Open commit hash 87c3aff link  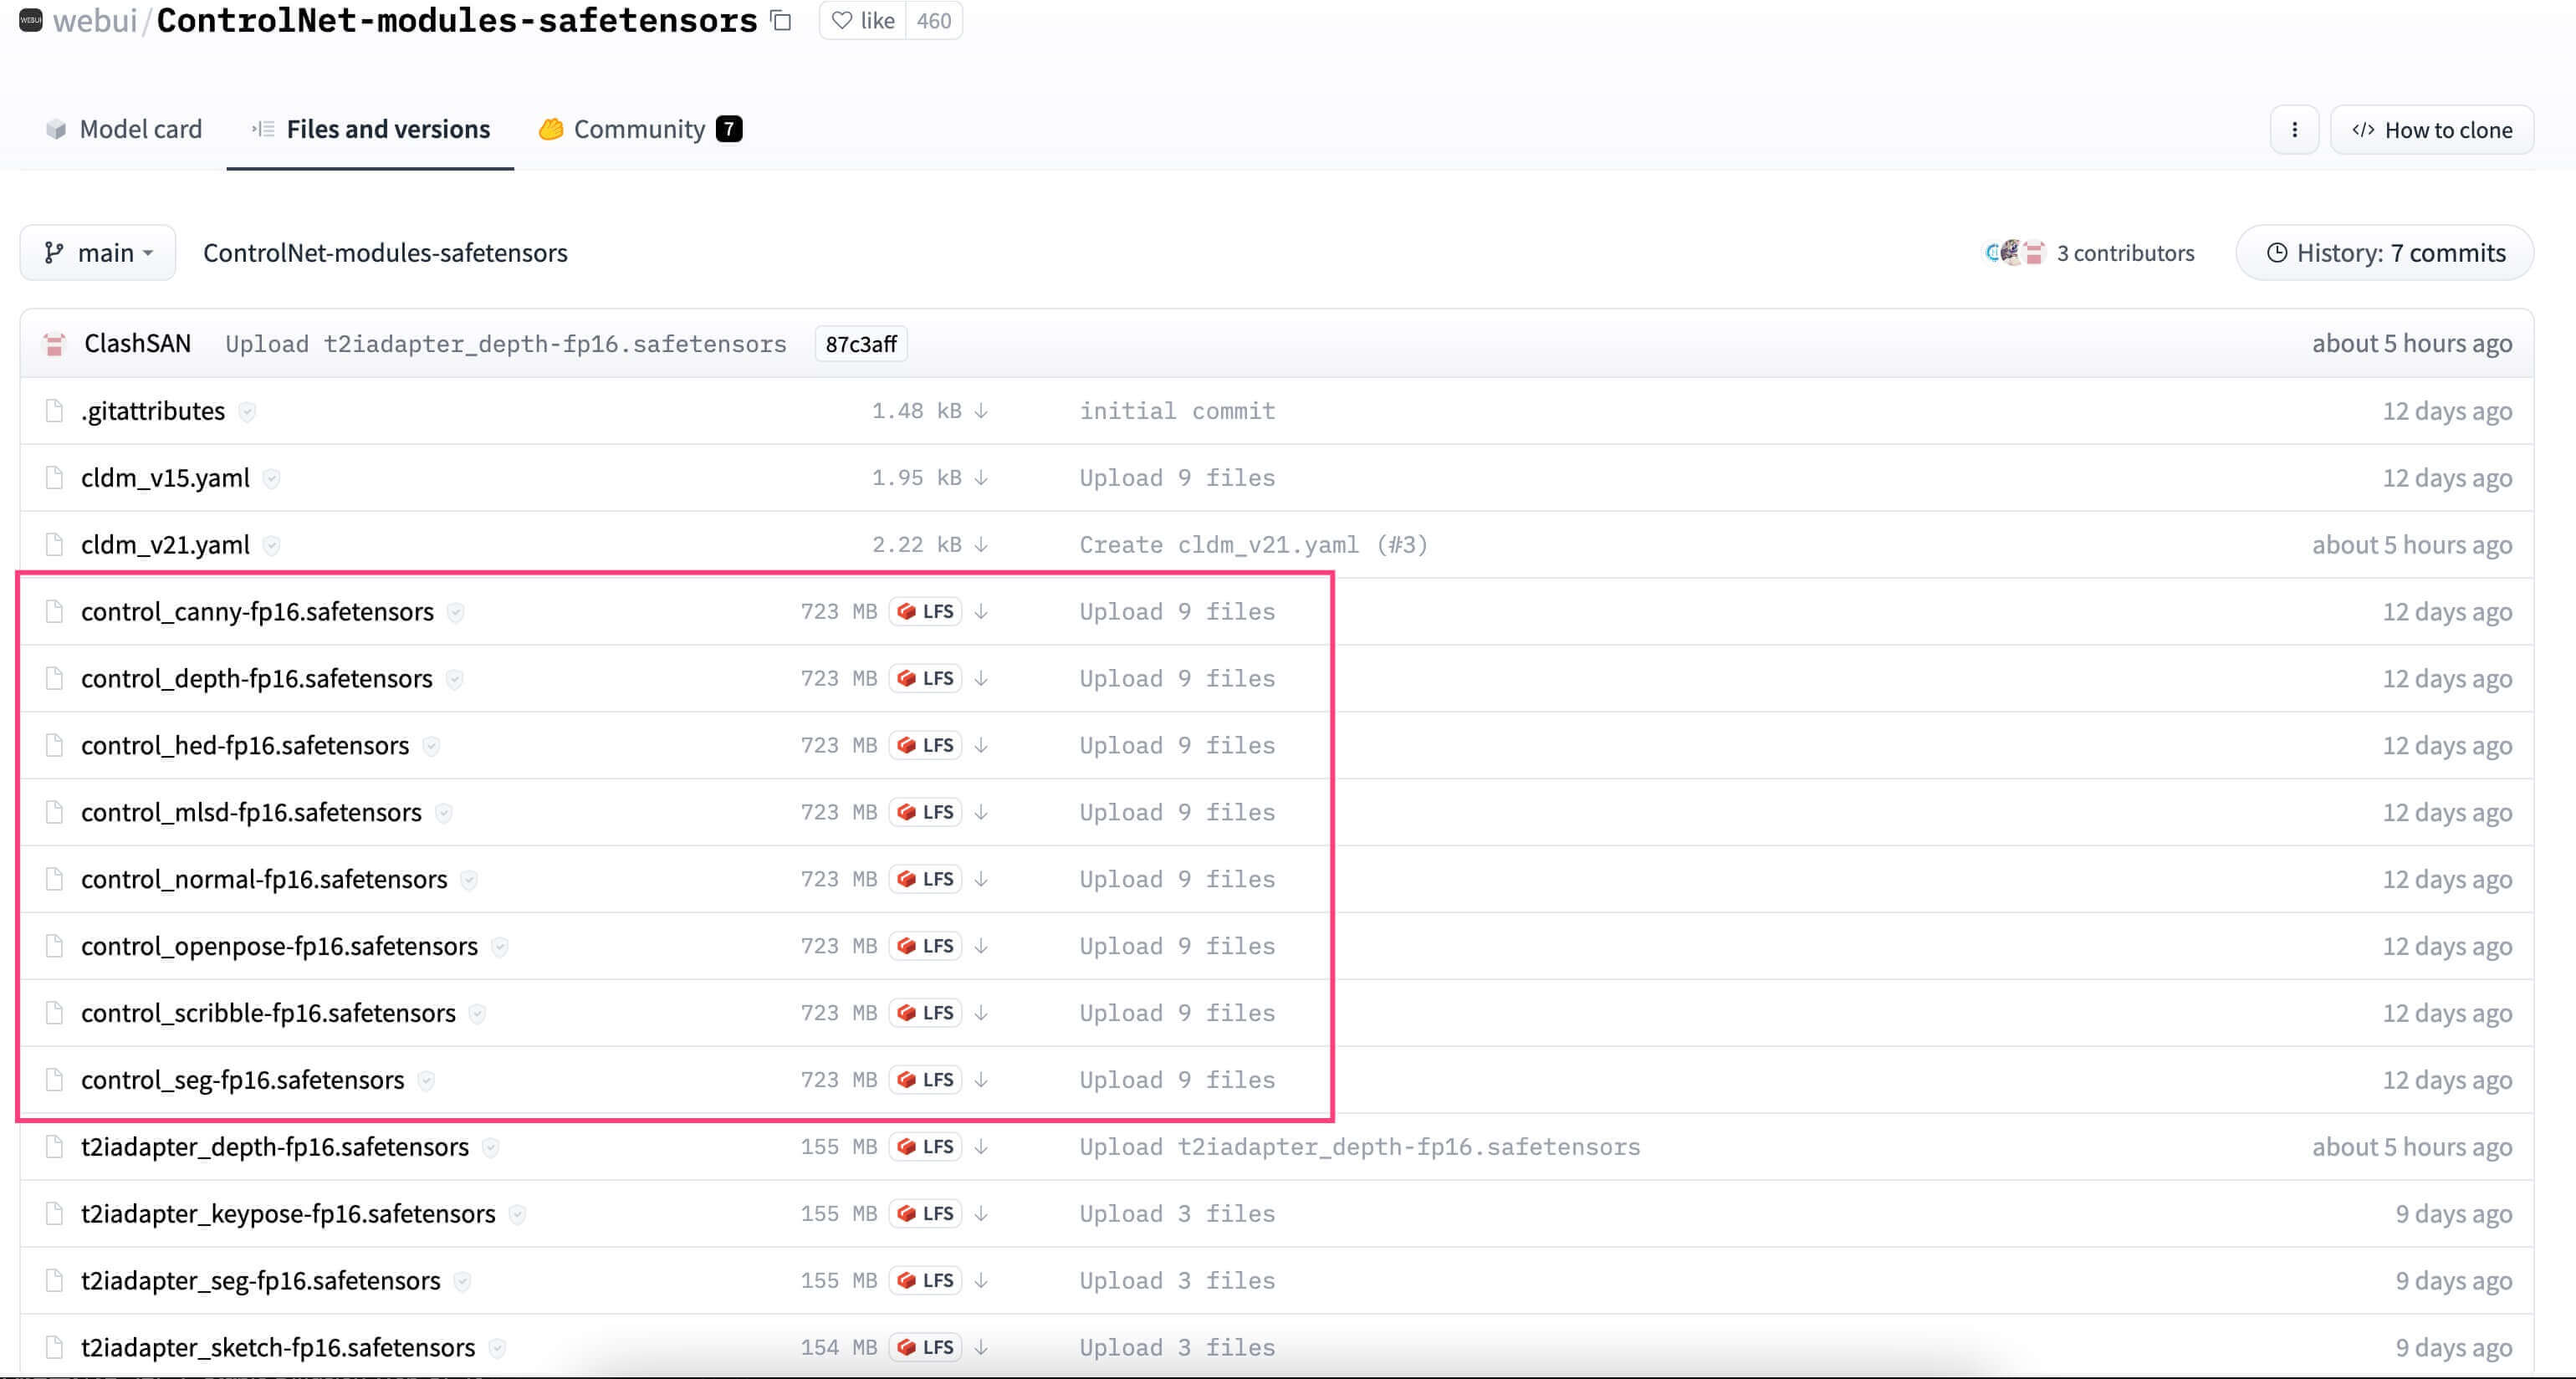[x=860, y=344]
